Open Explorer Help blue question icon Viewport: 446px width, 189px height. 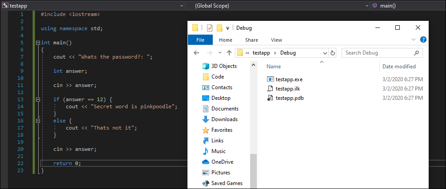pos(423,39)
